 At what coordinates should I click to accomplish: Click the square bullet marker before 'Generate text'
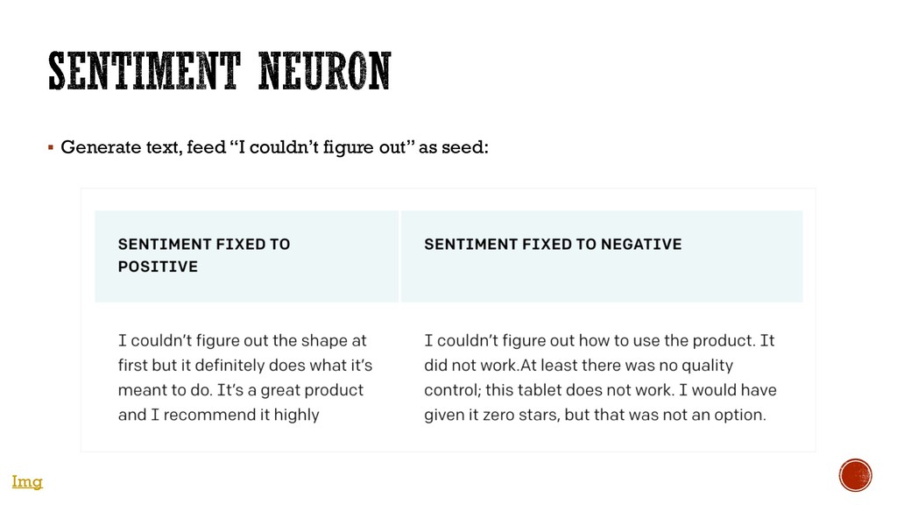point(51,148)
